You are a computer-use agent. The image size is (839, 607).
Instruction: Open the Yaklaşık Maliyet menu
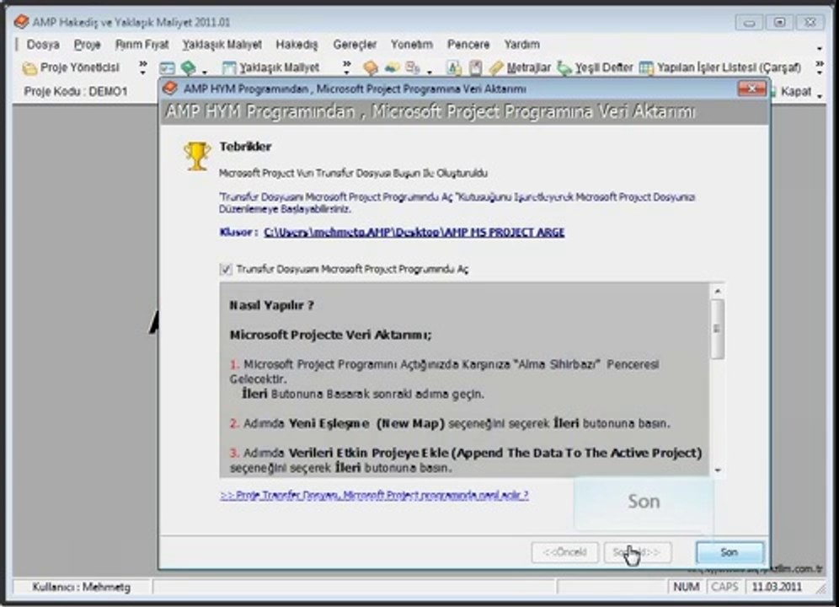(222, 45)
